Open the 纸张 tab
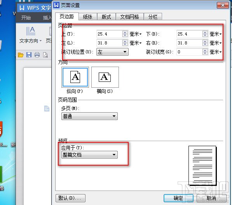The height and width of the screenshot is (205, 232). coord(87,17)
